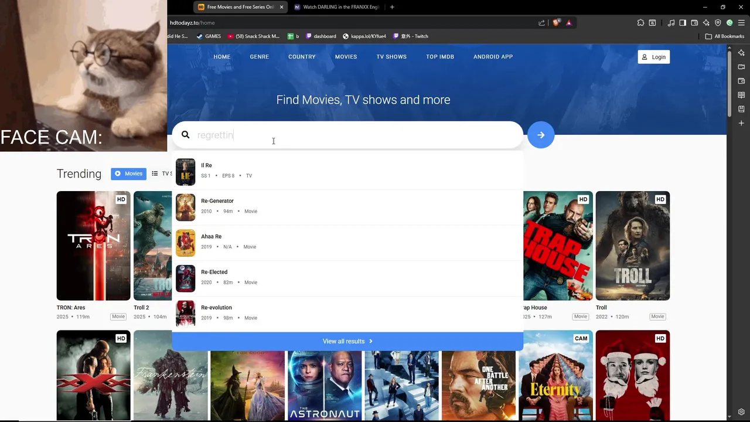Open the Trap House movie poster

558,246
